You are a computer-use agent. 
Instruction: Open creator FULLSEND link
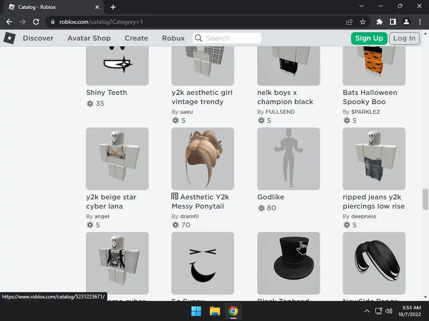tap(280, 112)
